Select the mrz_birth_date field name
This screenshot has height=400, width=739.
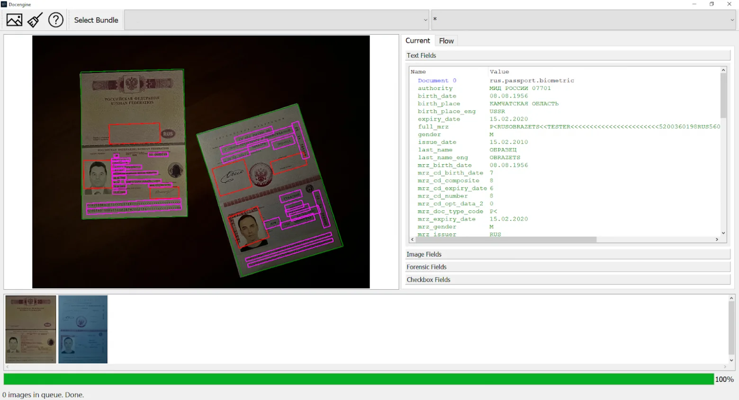tap(444, 165)
